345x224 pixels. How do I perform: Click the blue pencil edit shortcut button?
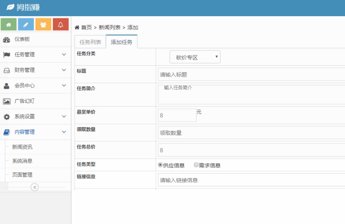point(26,24)
